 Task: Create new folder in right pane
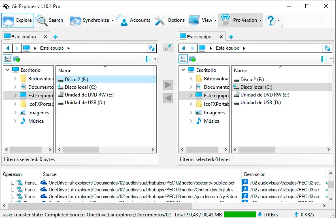pyautogui.click(x=192, y=59)
